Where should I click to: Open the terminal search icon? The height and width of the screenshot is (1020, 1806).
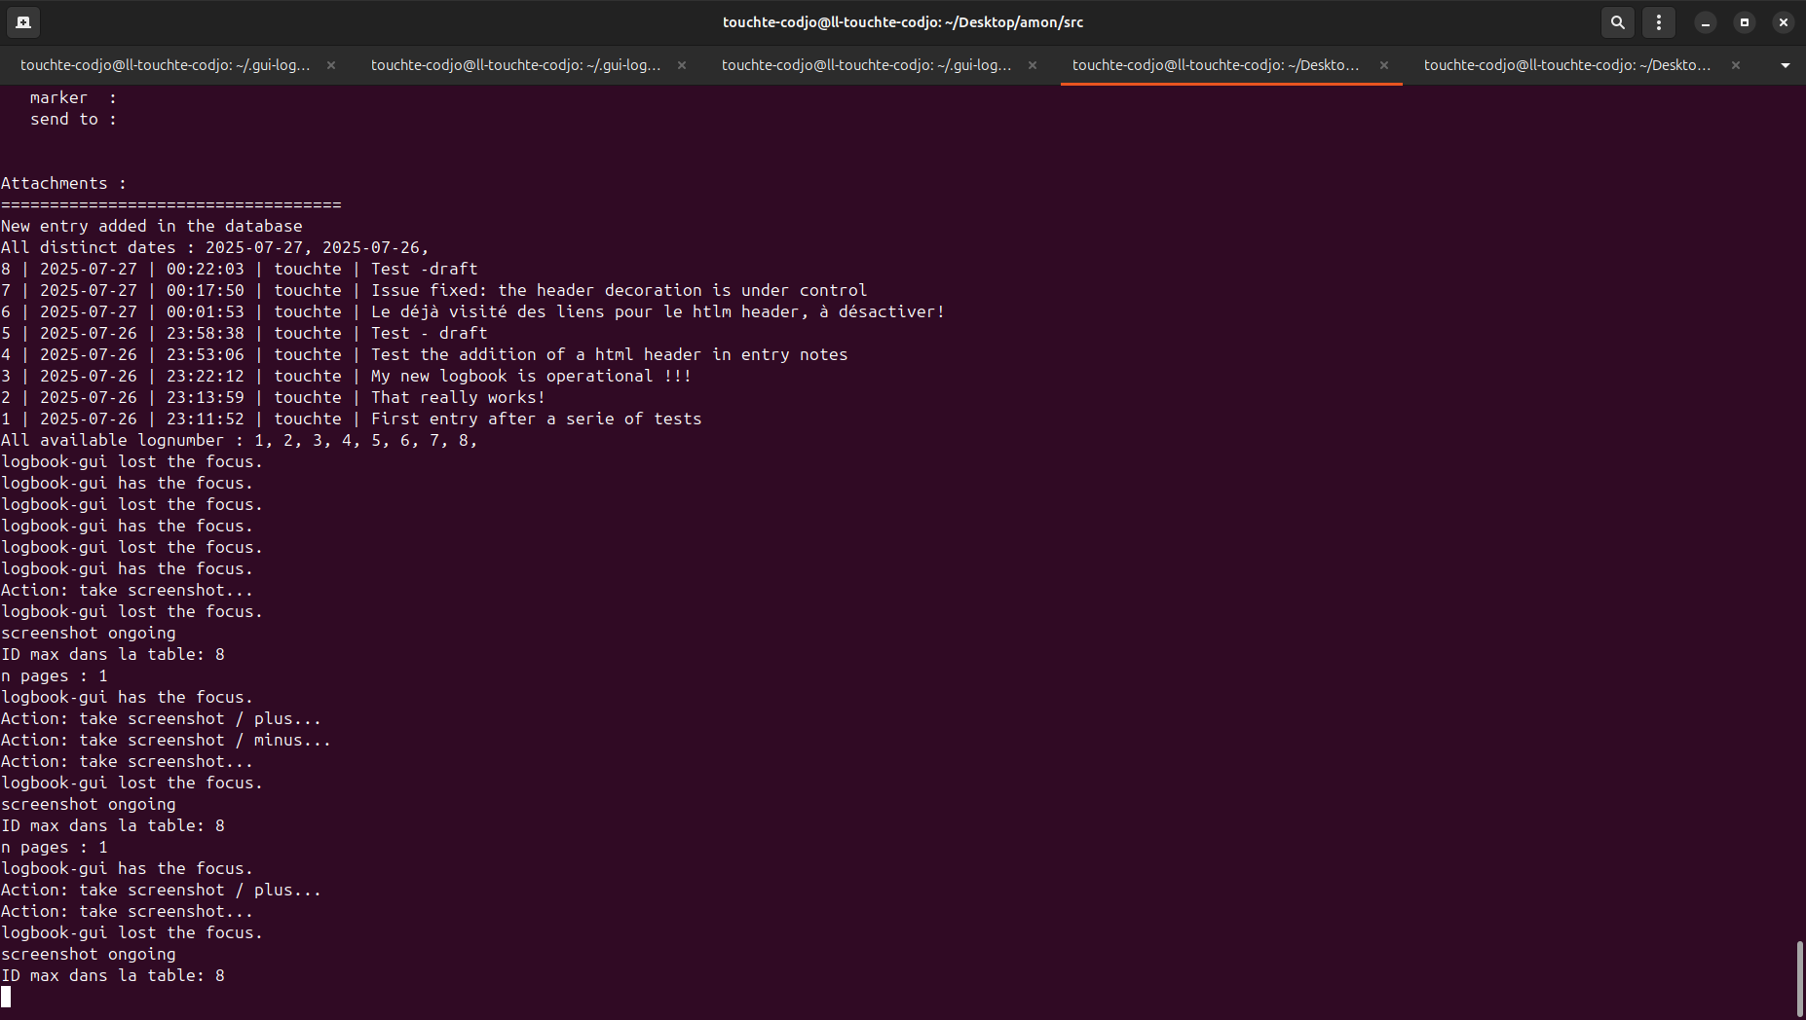[x=1618, y=21]
